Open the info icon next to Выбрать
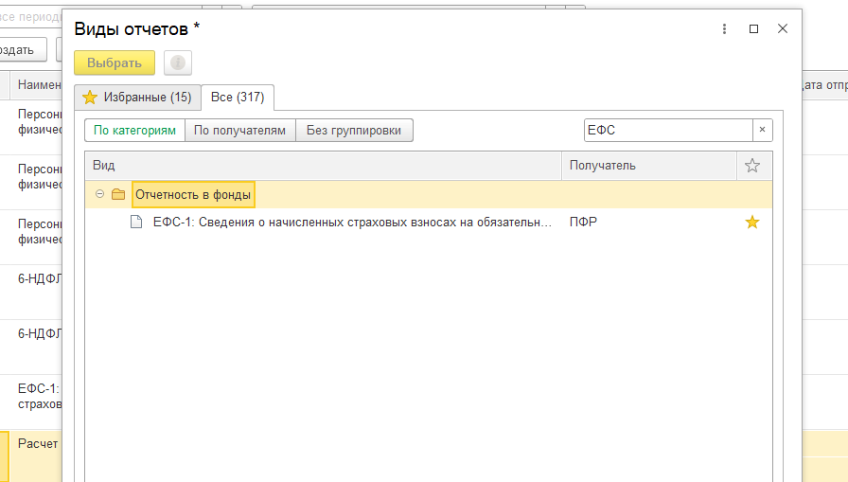 click(178, 62)
